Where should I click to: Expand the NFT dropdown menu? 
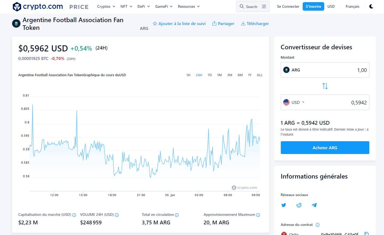(x=126, y=6)
